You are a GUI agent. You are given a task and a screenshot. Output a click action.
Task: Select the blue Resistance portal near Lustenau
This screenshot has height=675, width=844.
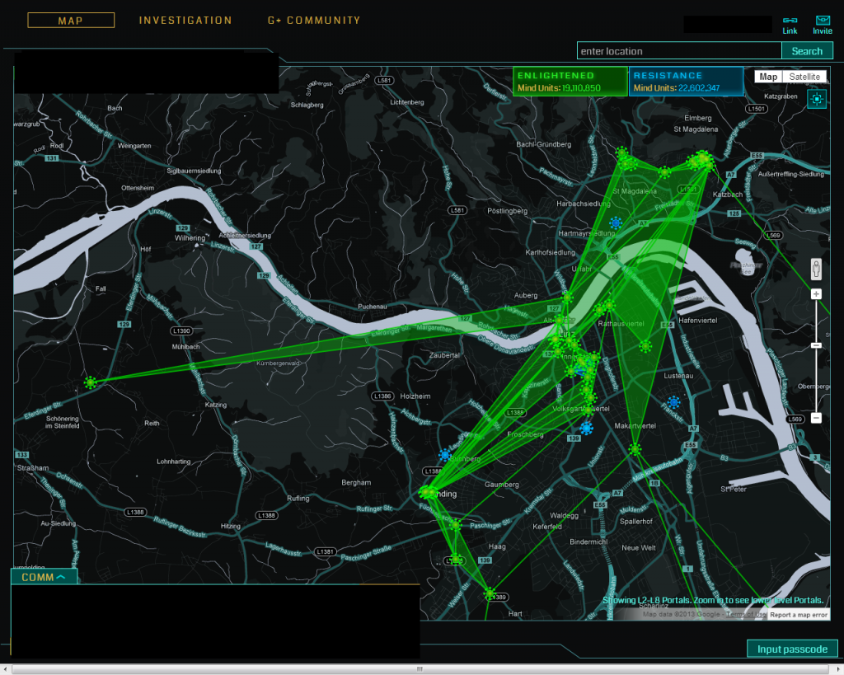[x=674, y=402]
